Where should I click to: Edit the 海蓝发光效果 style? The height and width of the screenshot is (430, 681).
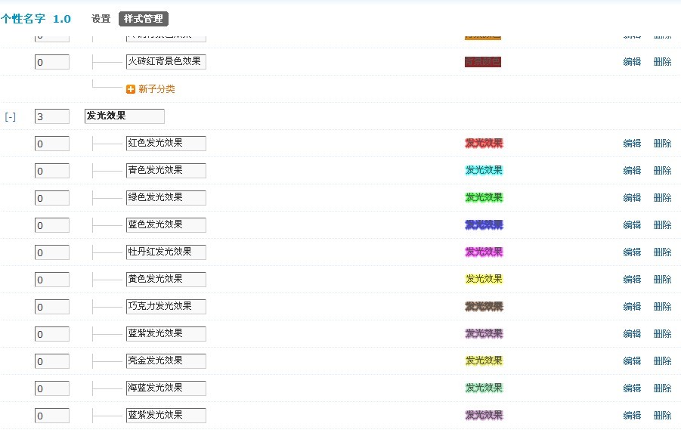coord(632,388)
